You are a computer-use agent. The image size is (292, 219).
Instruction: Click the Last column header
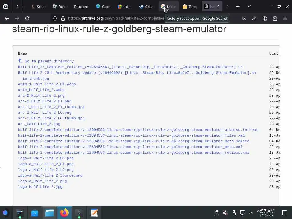pyautogui.click(x=273, y=54)
